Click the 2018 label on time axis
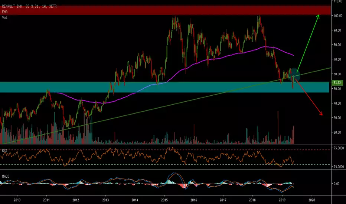Screen dimensions: 346x204 click(x=252, y=200)
